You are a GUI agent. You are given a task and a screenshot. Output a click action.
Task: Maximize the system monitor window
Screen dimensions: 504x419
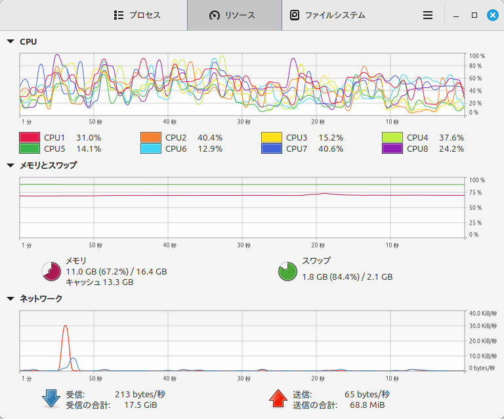click(x=474, y=15)
